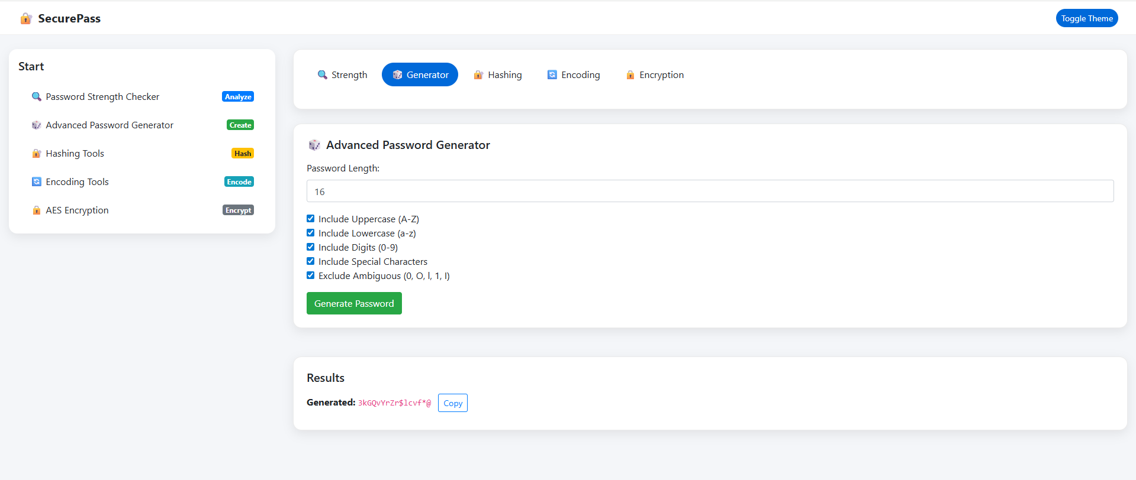Click the Password Length label
The height and width of the screenshot is (480, 1136).
coord(343,168)
